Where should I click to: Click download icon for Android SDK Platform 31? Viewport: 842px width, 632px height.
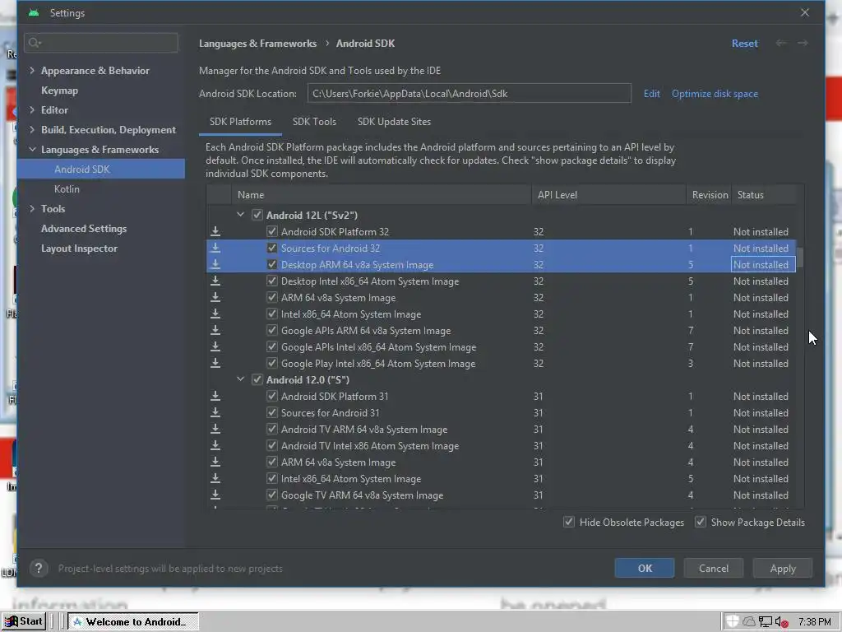(215, 396)
